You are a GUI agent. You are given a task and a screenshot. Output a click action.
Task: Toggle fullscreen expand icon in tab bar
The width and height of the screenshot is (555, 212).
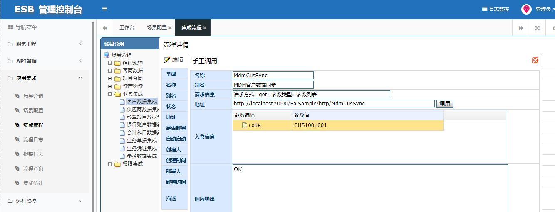pos(537,28)
